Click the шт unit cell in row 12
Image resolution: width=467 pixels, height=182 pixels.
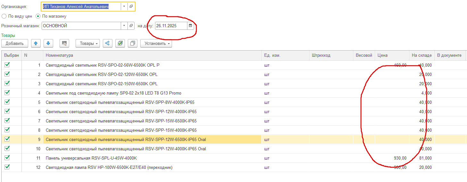tap(285, 167)
